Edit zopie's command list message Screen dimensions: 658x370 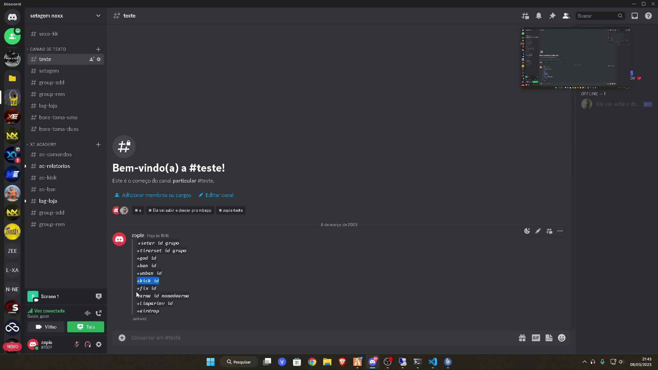click(x=538, y=231)
